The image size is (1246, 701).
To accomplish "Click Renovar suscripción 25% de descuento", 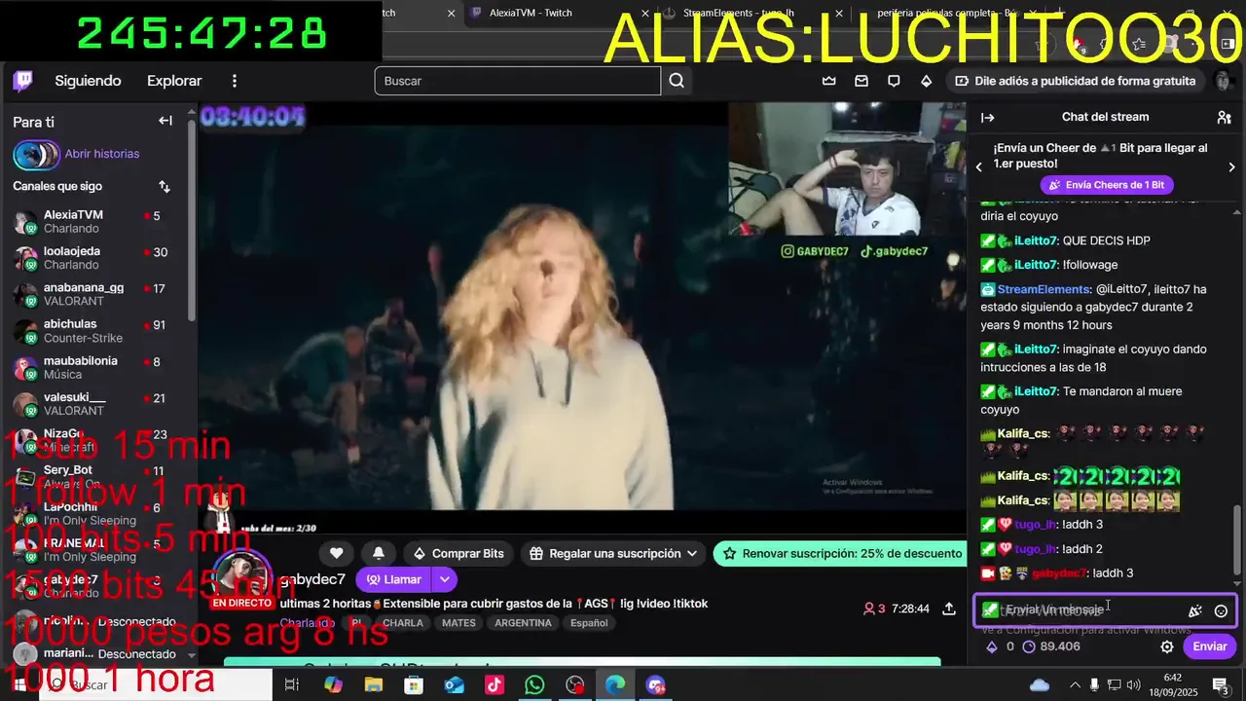I will coord(841,553).
